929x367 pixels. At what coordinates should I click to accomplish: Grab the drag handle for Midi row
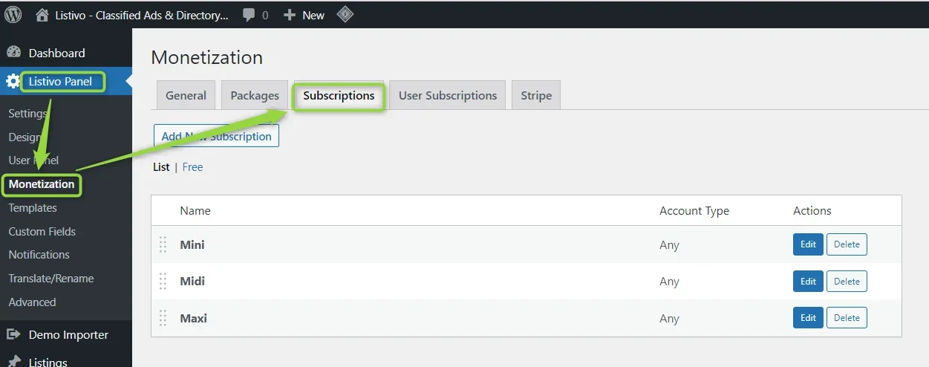(163, 281)
